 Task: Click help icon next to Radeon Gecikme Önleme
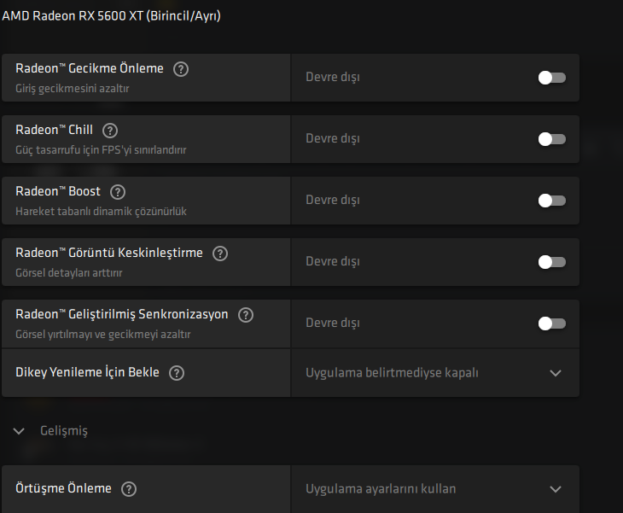click(x=180, y=69)
